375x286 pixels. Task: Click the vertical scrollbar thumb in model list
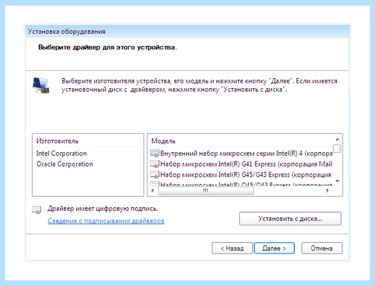[x=337, y=148]
